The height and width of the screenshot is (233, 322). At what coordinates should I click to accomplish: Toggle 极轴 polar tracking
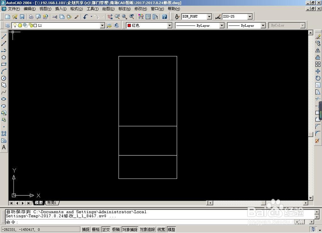coord(116,229)
